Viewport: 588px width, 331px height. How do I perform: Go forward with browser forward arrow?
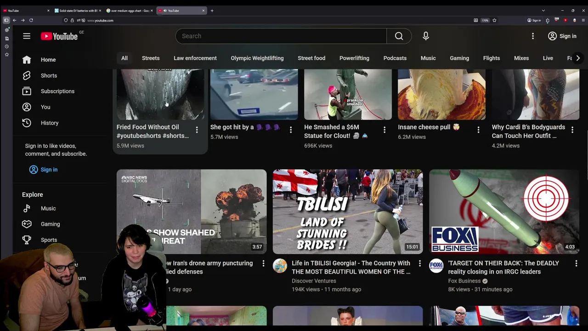23,20
